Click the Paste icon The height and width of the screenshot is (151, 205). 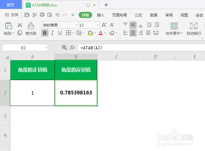[x=9, y=26]
